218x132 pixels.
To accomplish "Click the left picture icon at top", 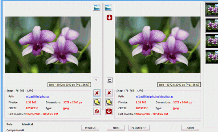I will point(97,7).
